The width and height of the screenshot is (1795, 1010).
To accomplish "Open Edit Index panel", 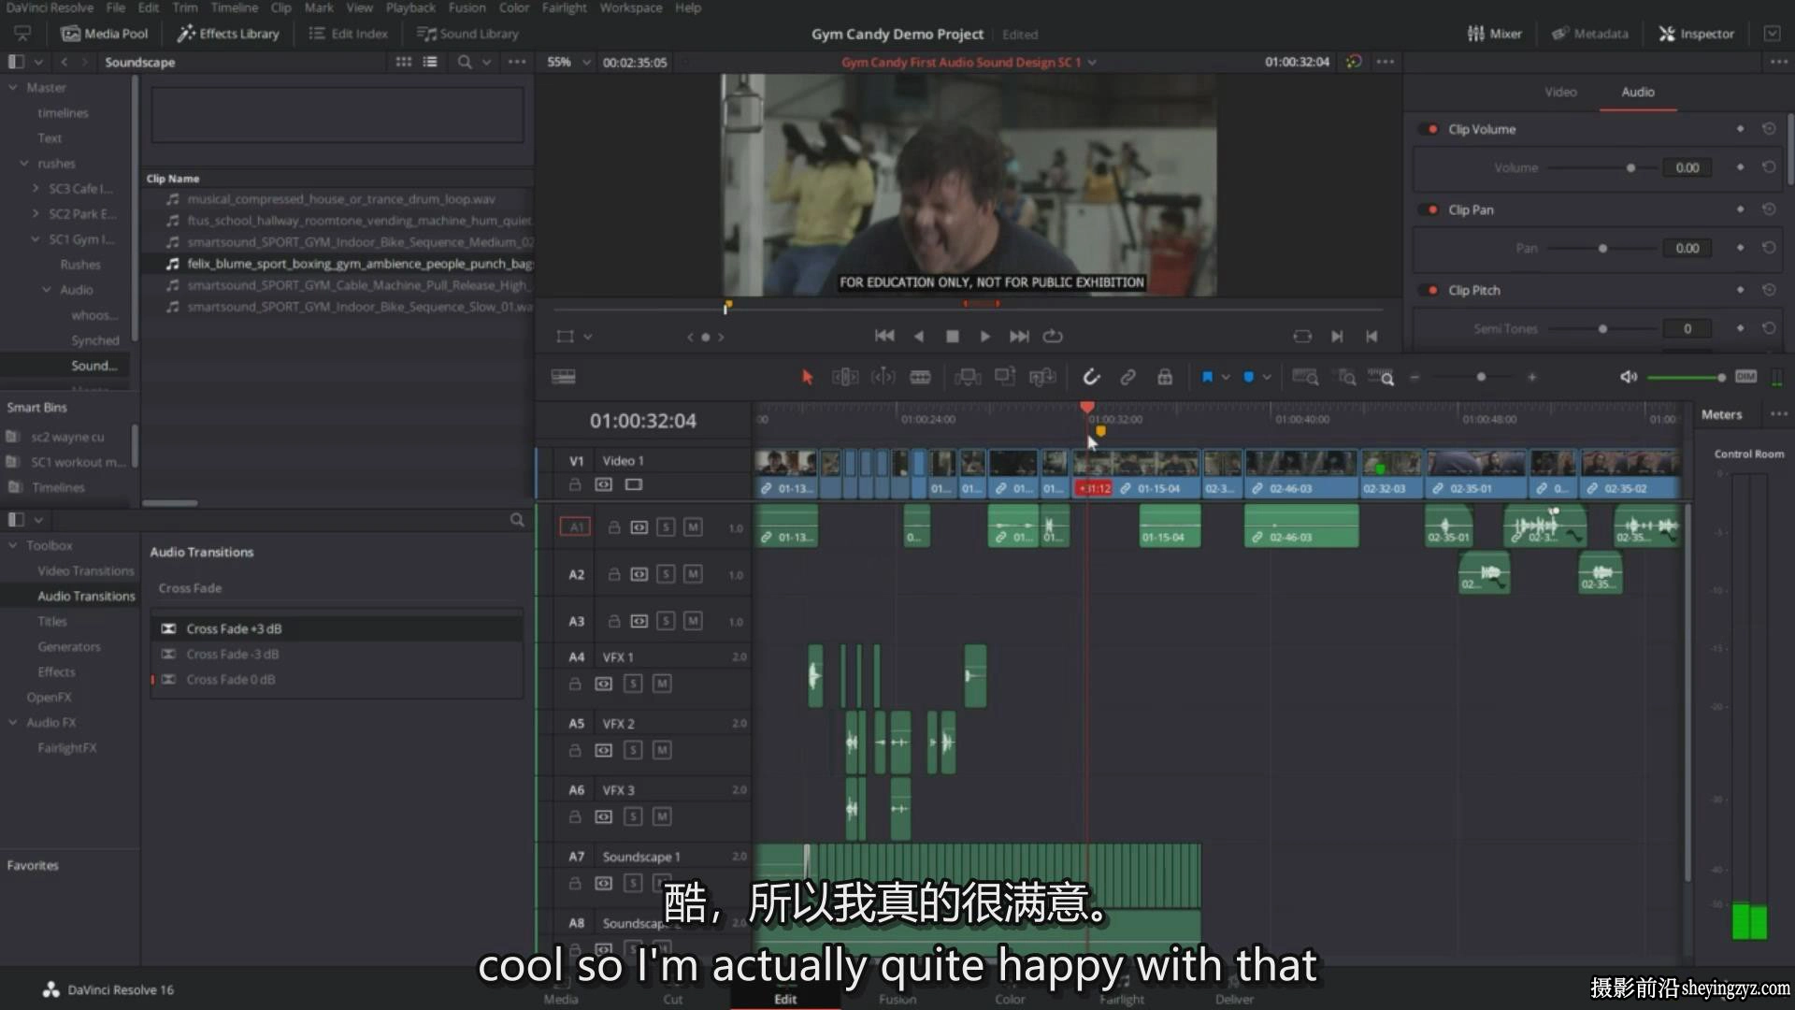I will [x=348, y=34].
